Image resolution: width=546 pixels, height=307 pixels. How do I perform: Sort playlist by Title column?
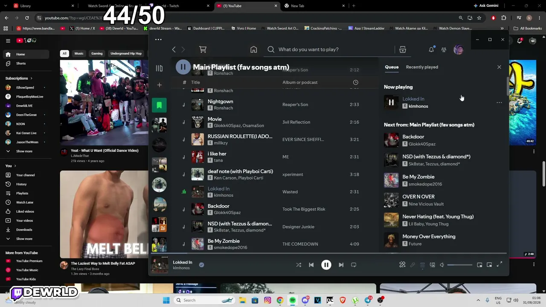(195, 82)
